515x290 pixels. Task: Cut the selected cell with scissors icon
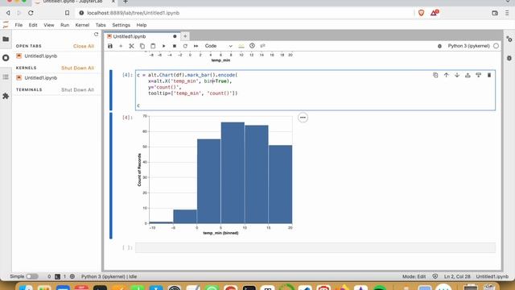point(131,46)
